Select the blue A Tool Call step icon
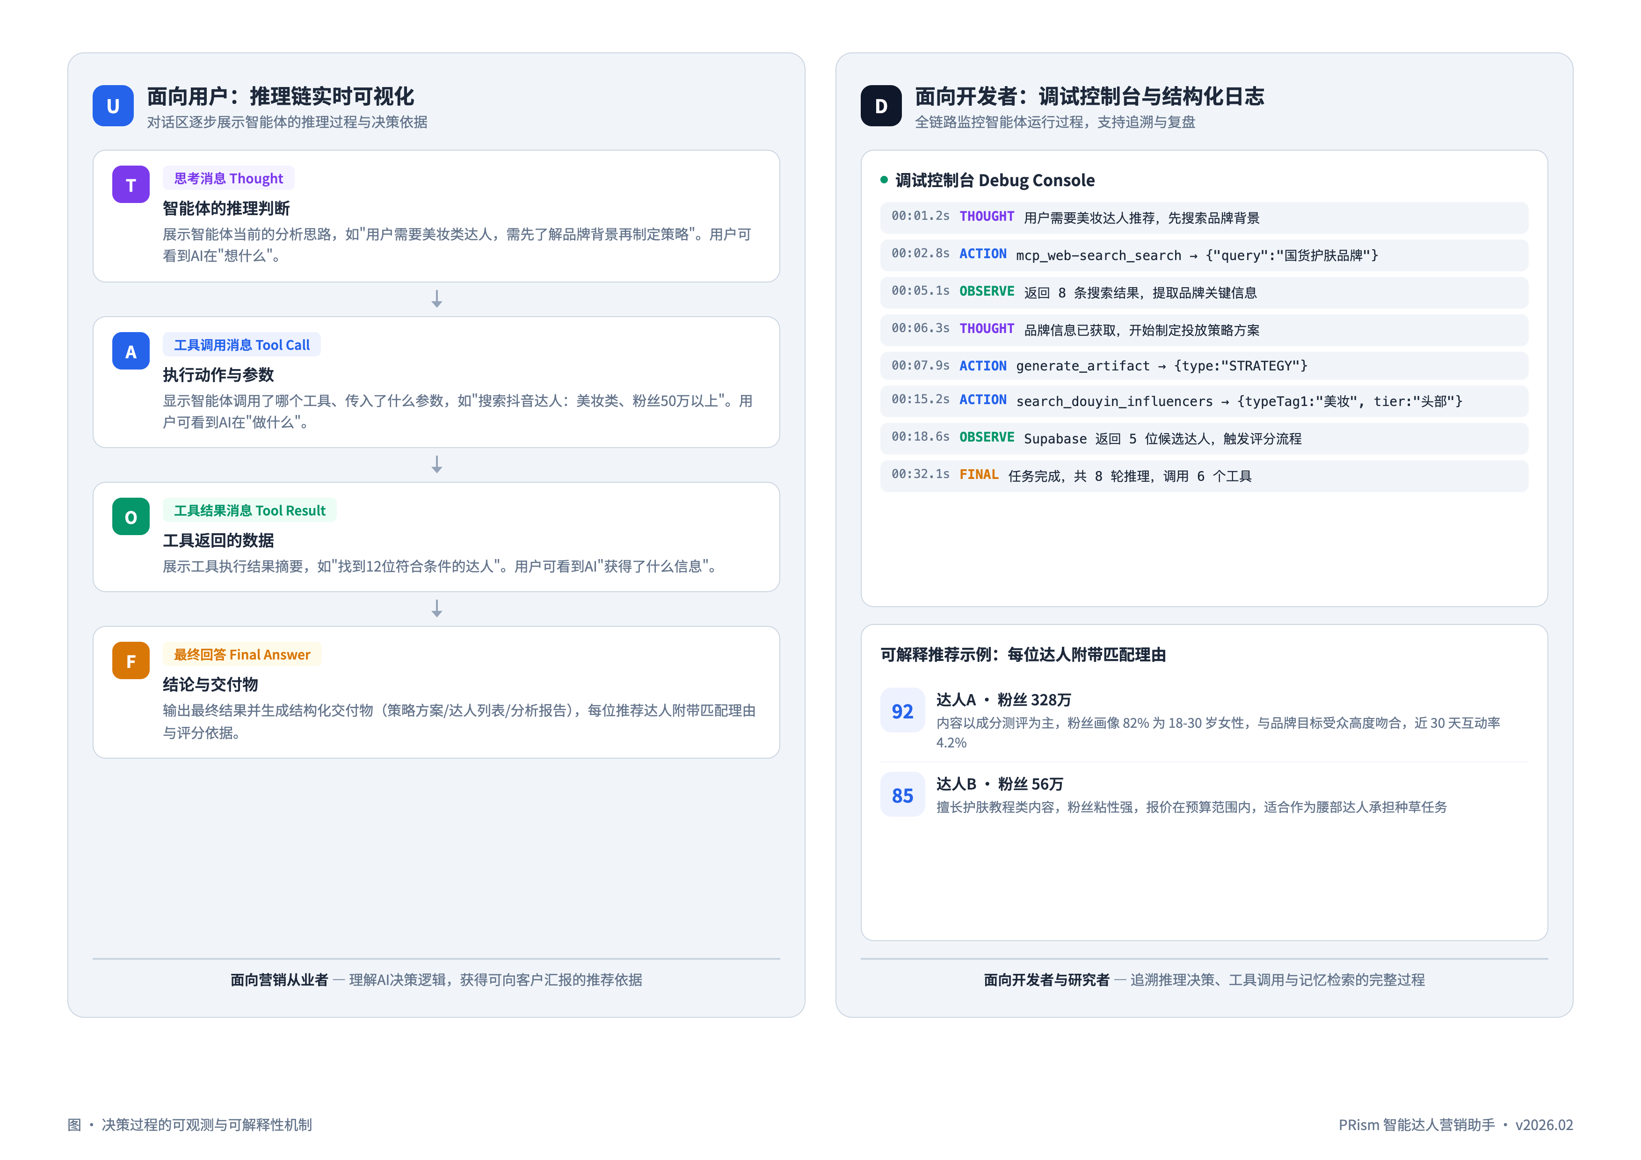 click(x=130, y=351)
